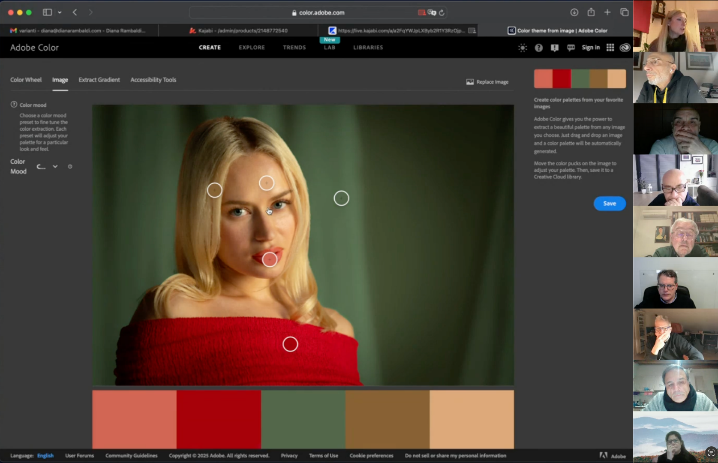The width and height of the screenshot is (718, 463).
Task: Select the peach swatch in the large palette
Action: click(x=472, y=419)
